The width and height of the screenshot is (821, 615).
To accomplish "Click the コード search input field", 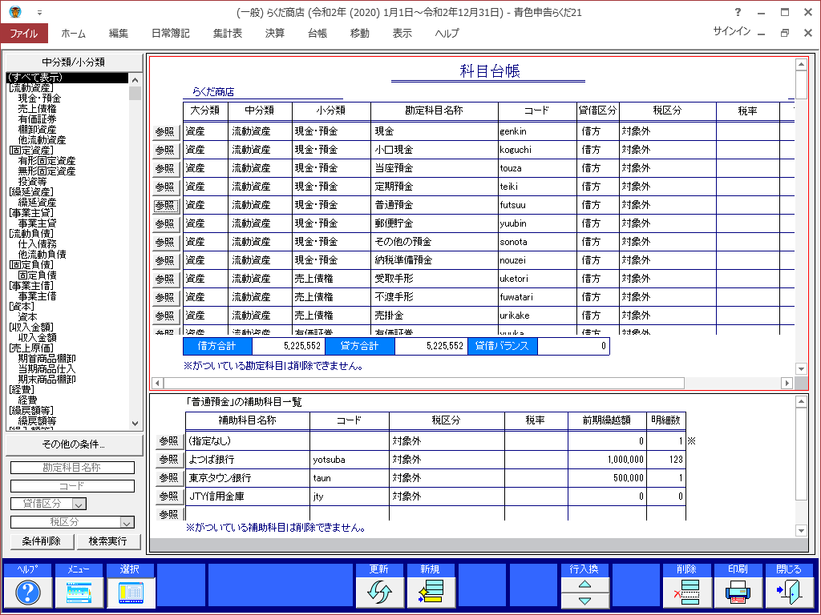I will tap(72, 486).
